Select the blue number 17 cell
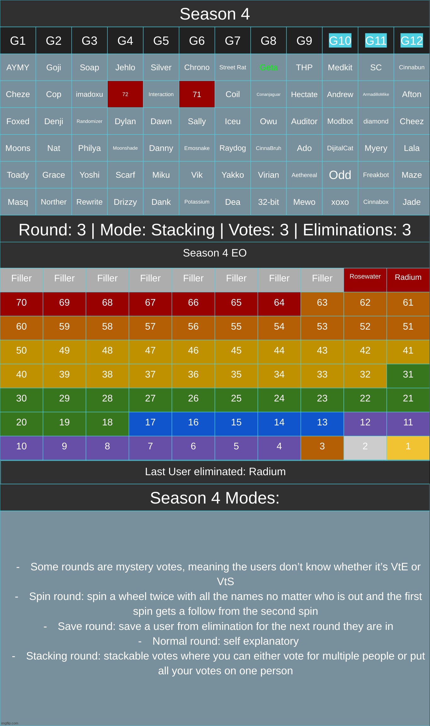Image resolution: width=430 pixels, height=726 pixels. point(150,422)
